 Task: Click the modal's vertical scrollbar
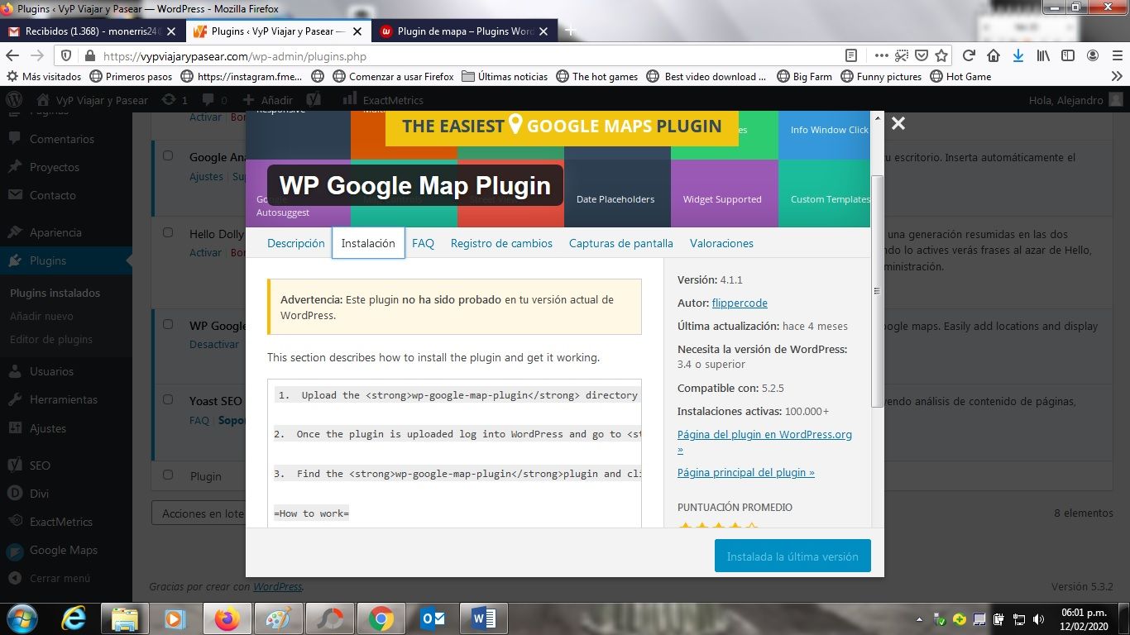pos(878,290)
